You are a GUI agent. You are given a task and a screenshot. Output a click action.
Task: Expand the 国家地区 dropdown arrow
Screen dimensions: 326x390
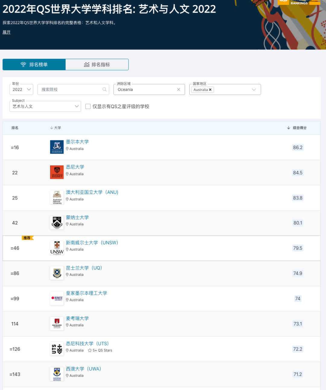[x=254, y=90]
